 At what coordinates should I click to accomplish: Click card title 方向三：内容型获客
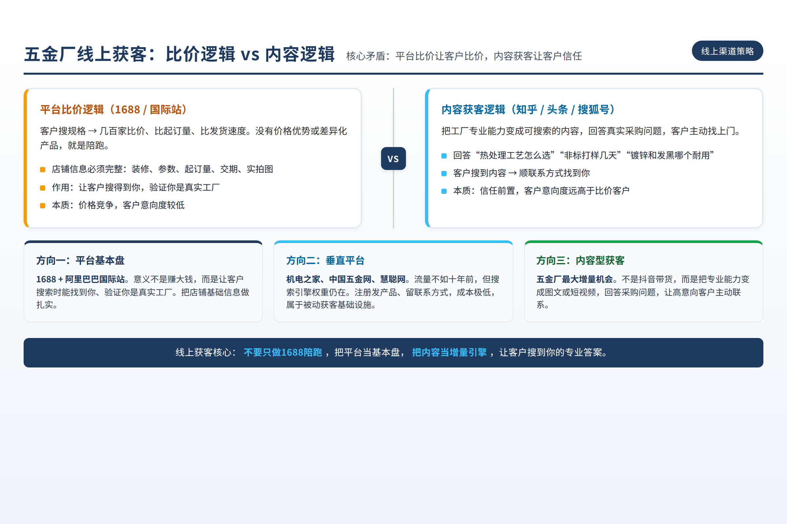click(x=580, y=260)
